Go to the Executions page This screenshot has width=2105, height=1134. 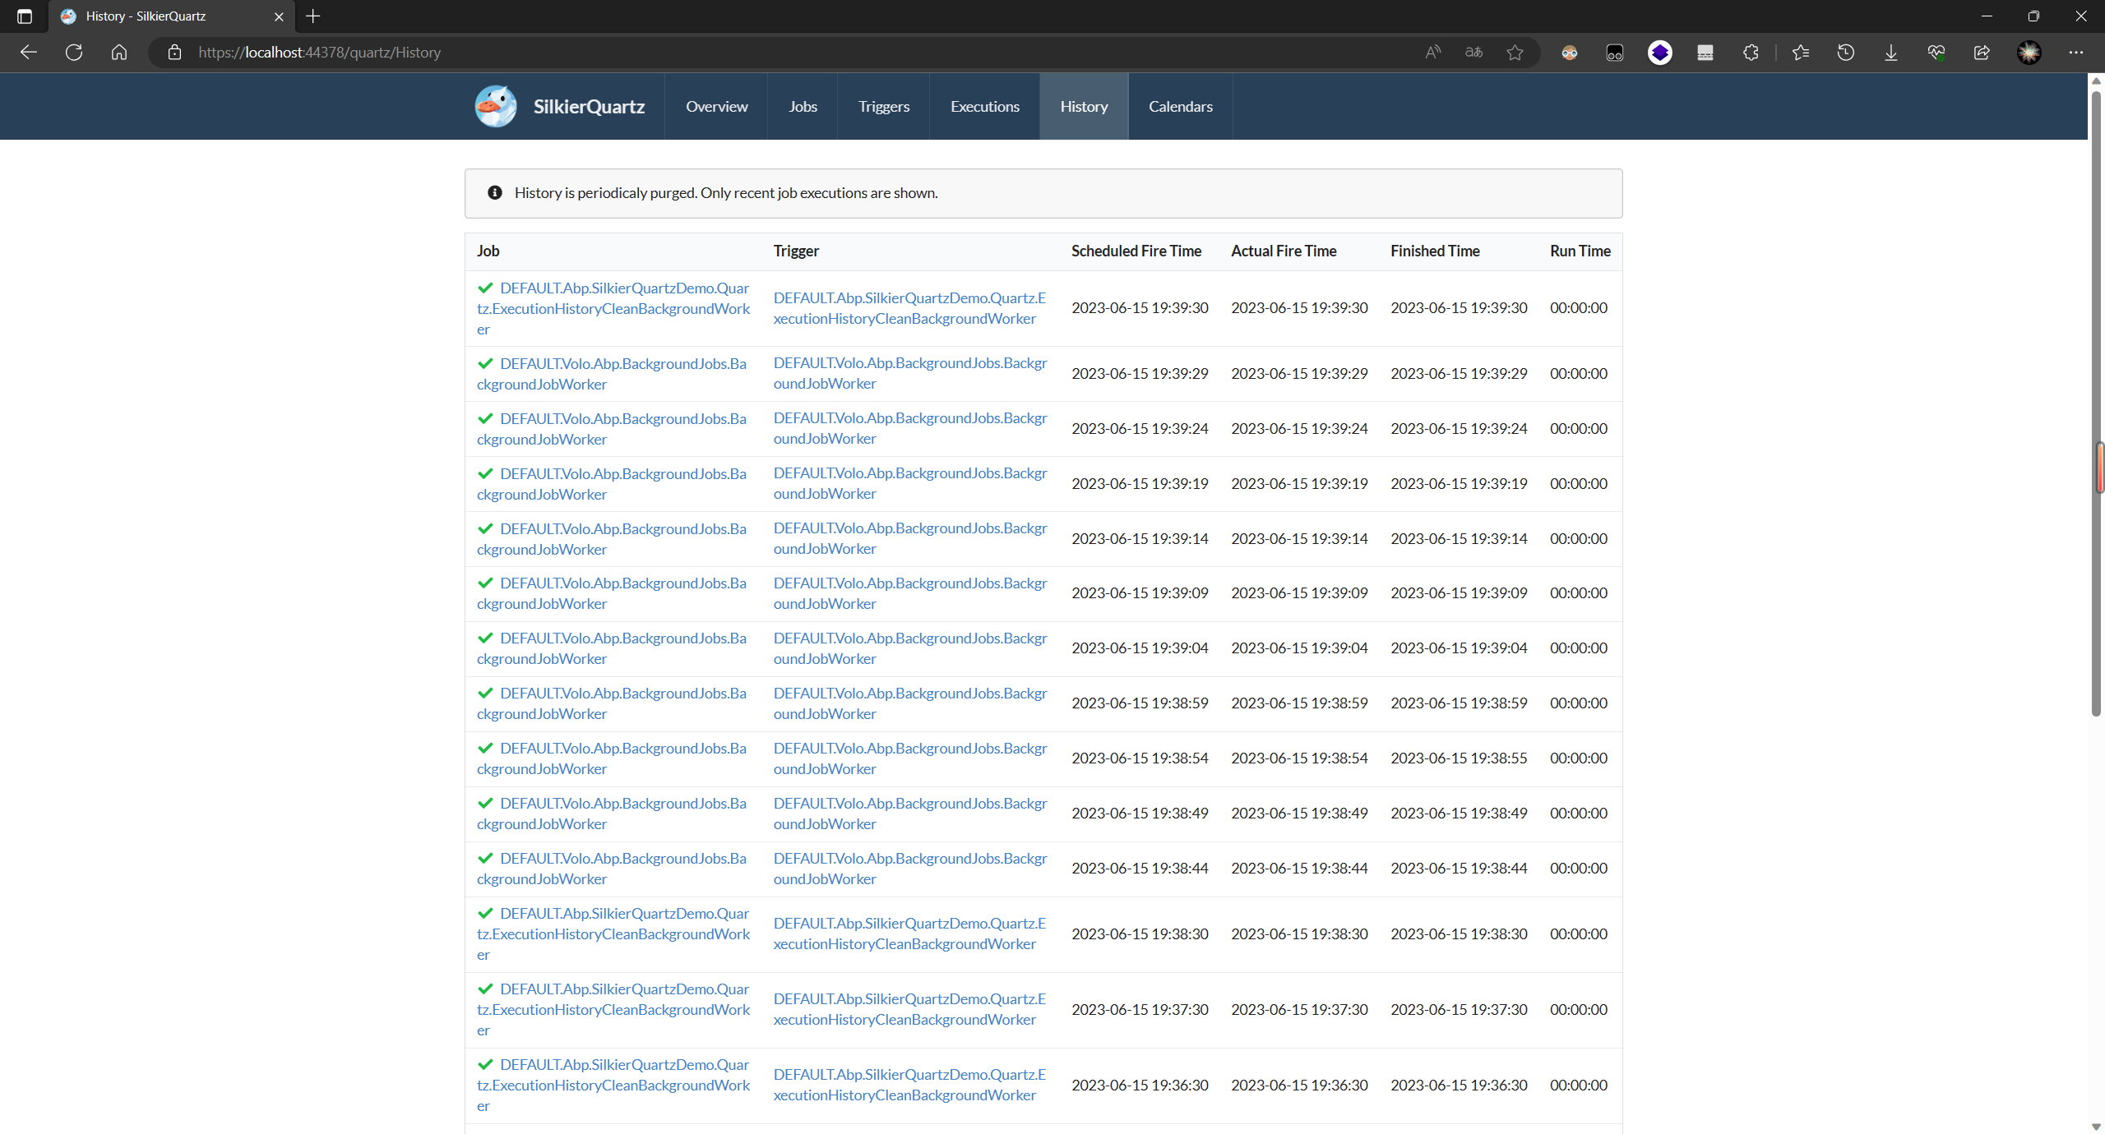click(x=984, y=106)
